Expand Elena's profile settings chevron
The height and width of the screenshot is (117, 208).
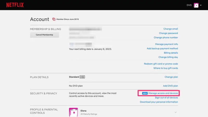(x=175, y=112)
